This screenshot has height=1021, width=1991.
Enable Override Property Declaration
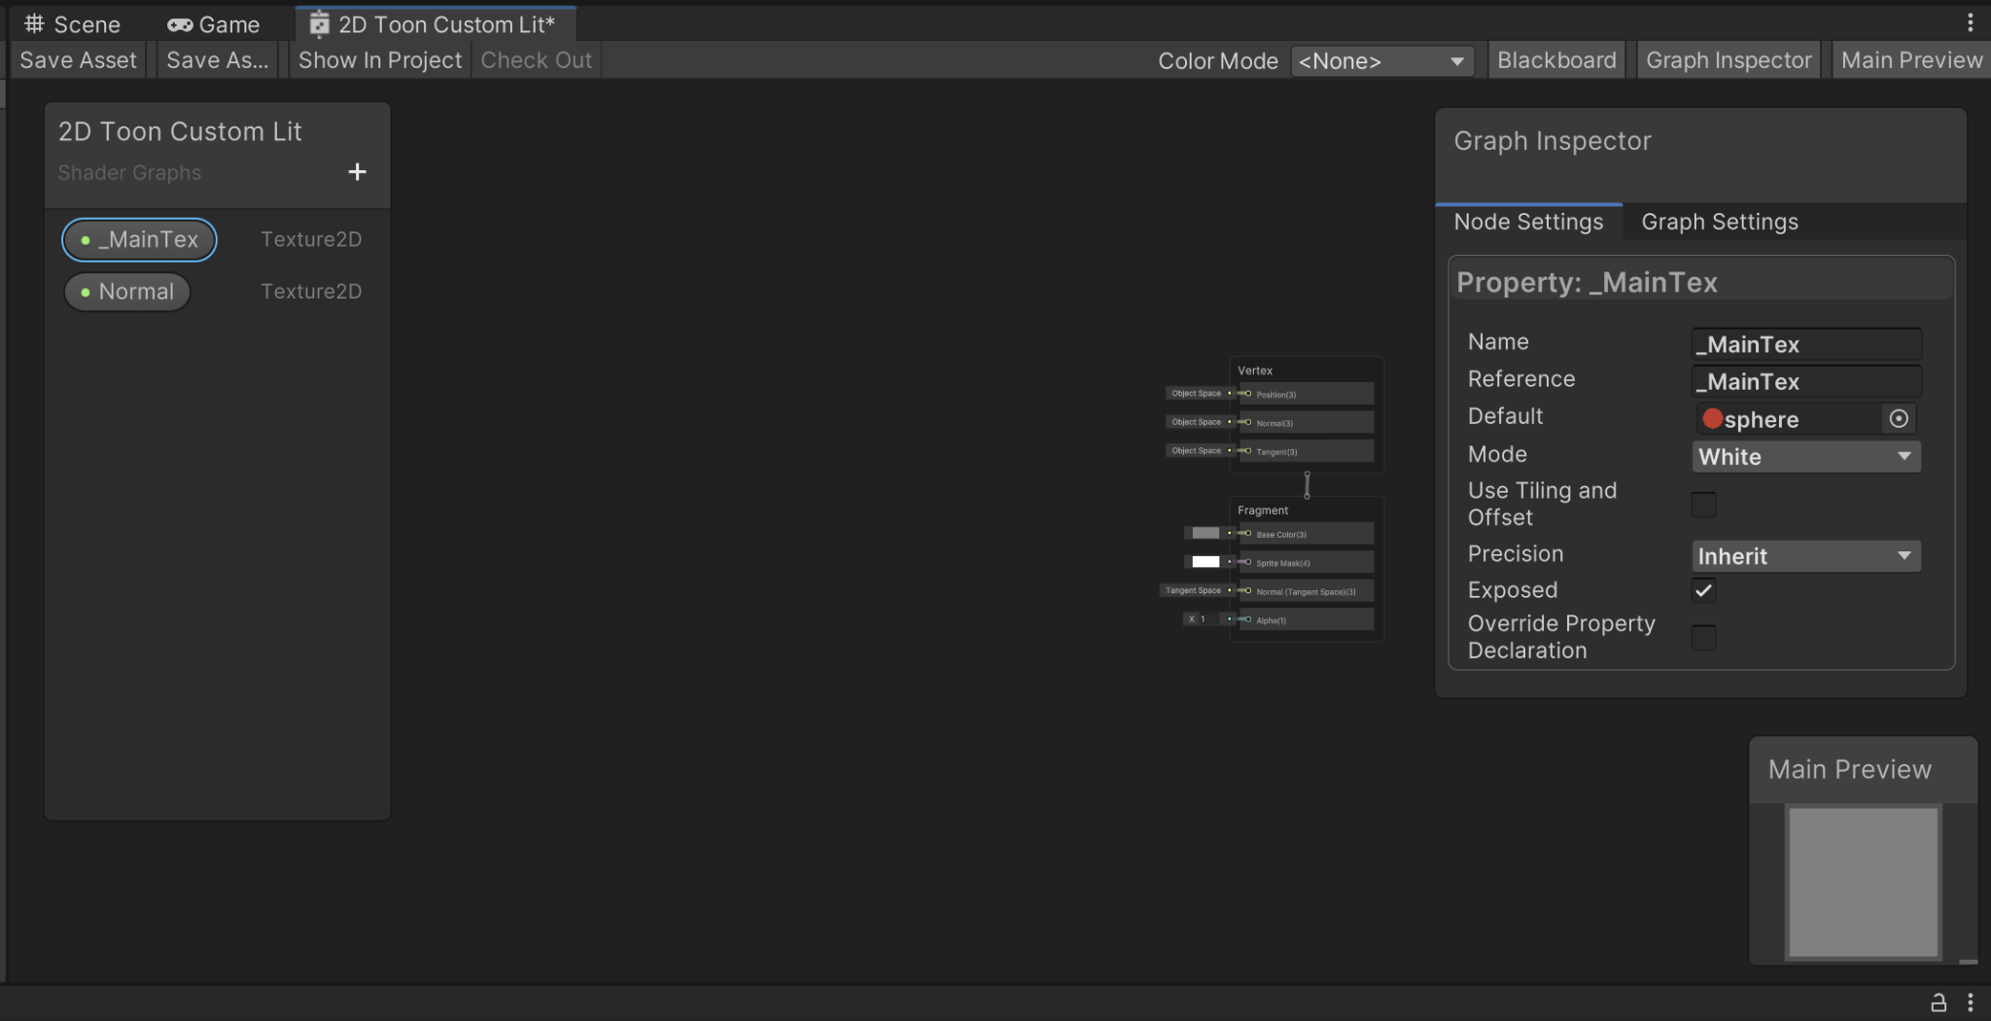point(1702,637)
